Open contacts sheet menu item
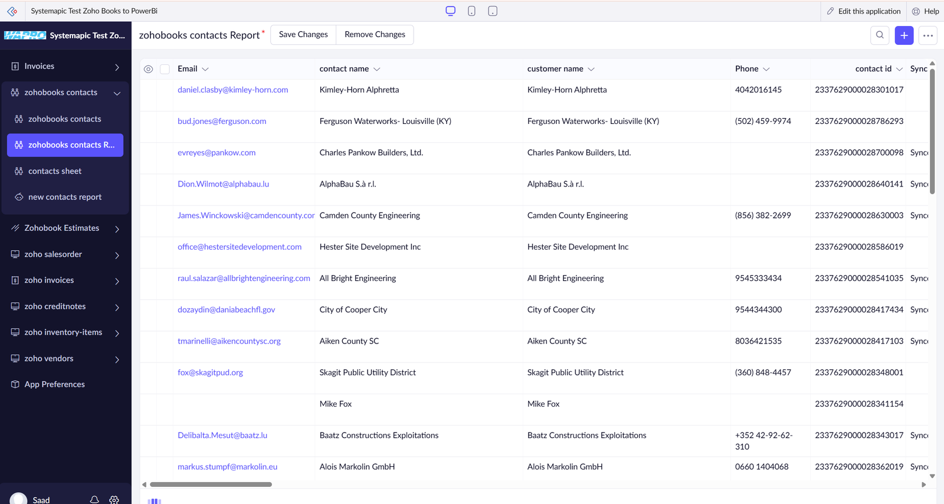This screenshot has height=504, width=944. [x=65, y=171]
